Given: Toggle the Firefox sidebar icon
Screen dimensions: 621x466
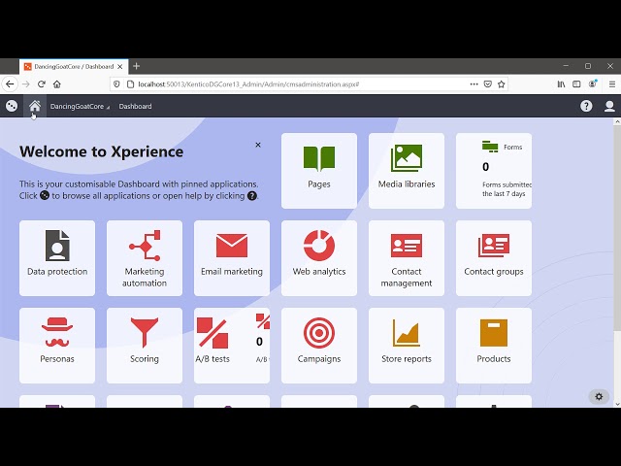Looking at the screenshot, I should click(576, 84).
